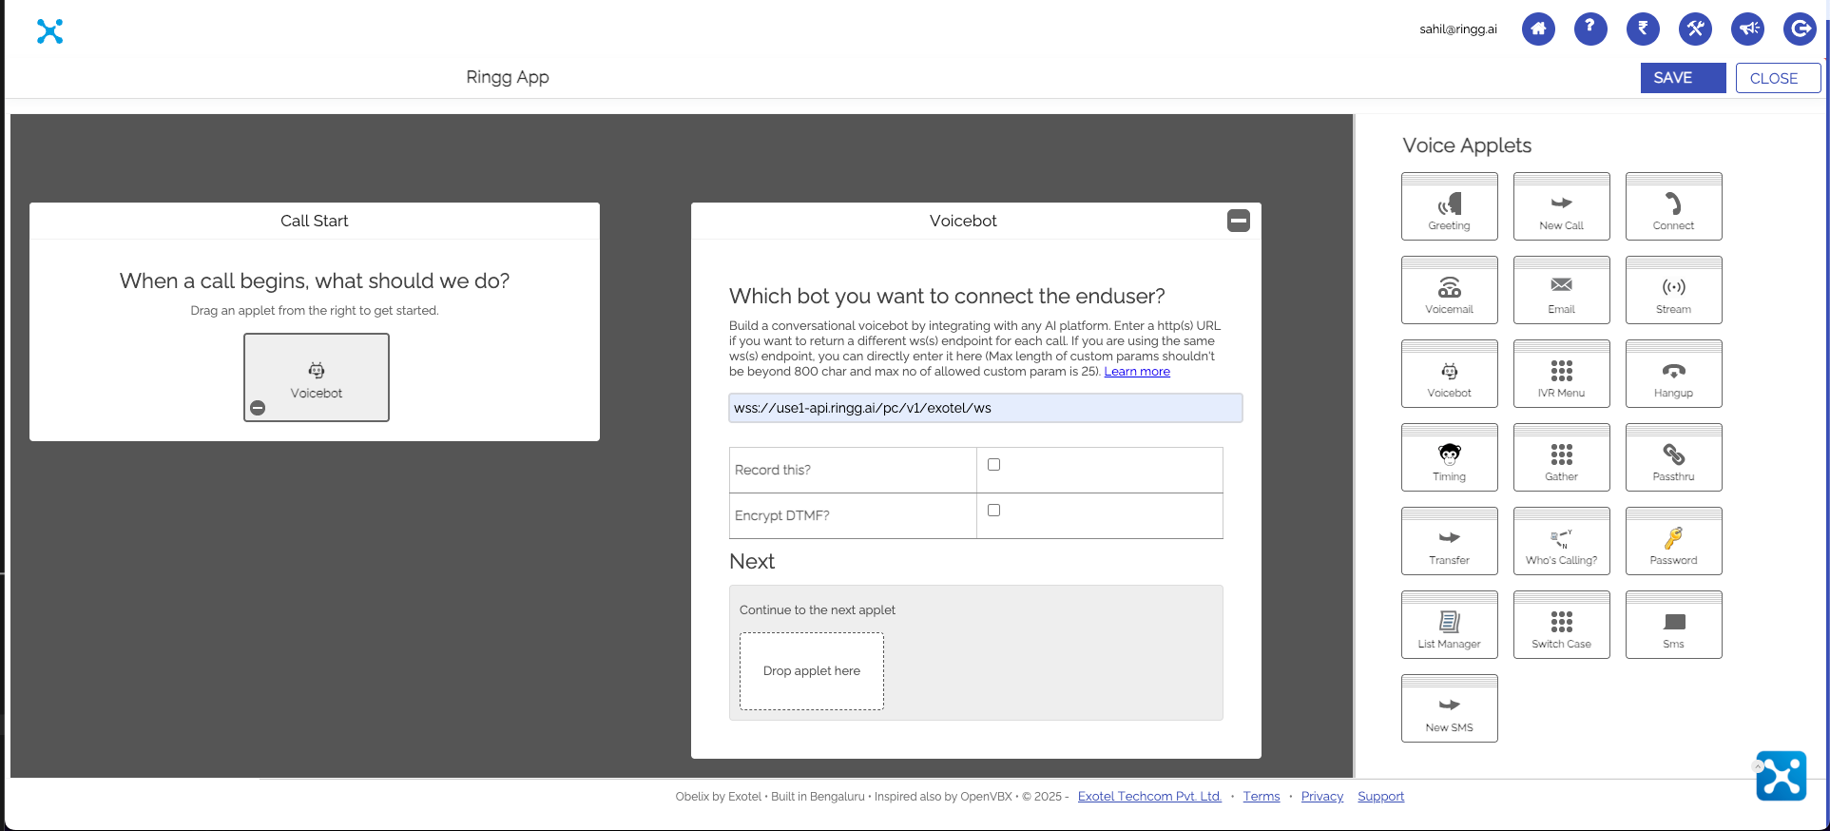Screen dimensions: 1830x831
Task: Select the Password applet
Action: tap(1673, 541)
